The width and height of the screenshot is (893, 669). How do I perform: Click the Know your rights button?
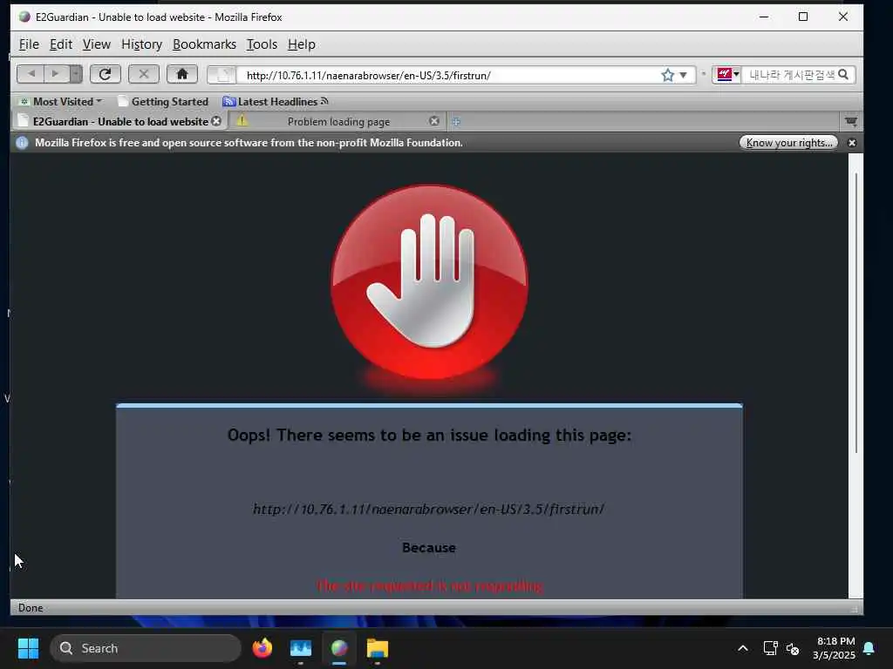pyautogui.click(x=788, y=143)
